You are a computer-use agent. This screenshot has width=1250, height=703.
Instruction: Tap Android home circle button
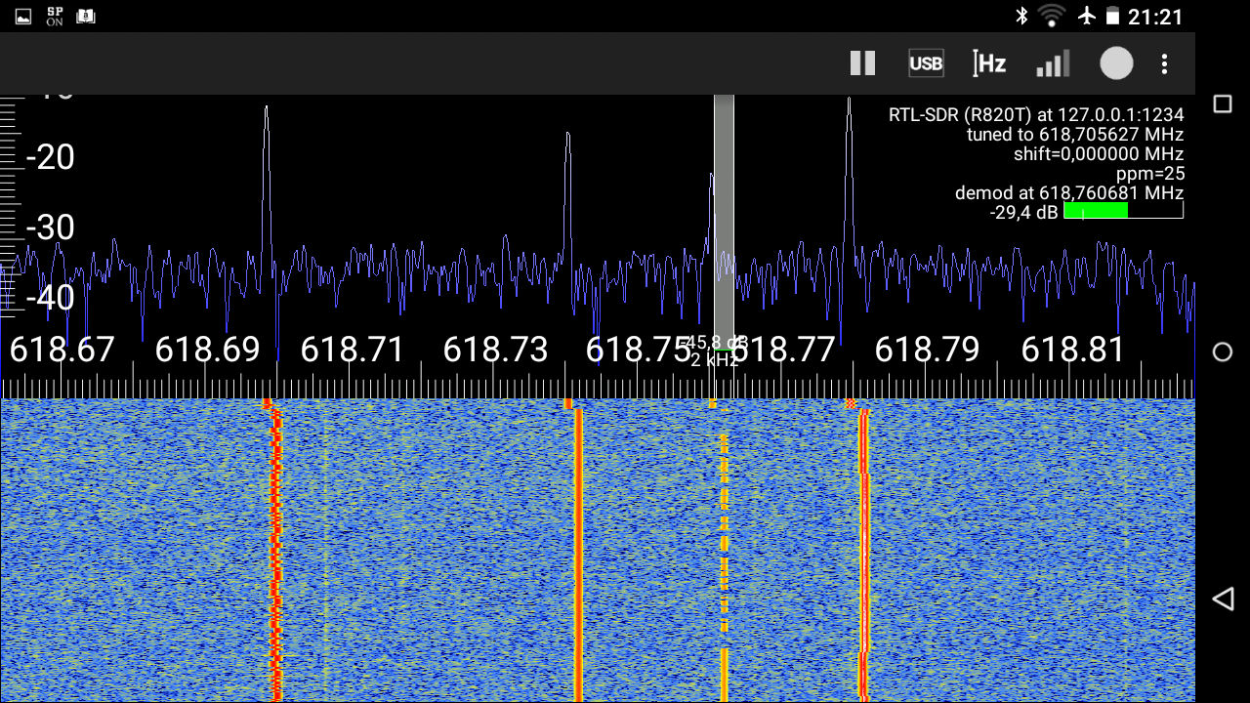(1223, 352)
